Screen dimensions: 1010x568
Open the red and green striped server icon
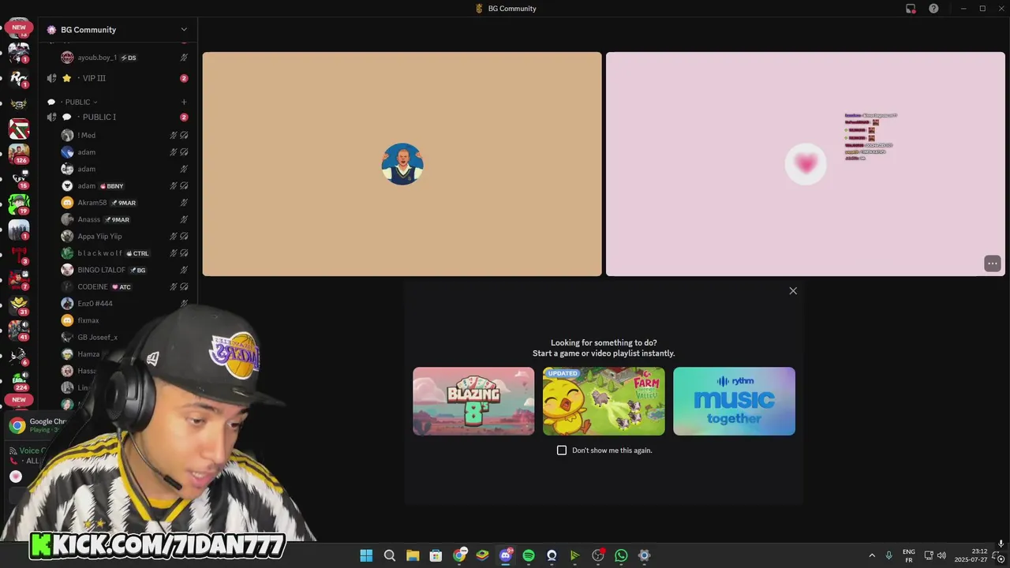pyautogui.click(x=19, y=129)
